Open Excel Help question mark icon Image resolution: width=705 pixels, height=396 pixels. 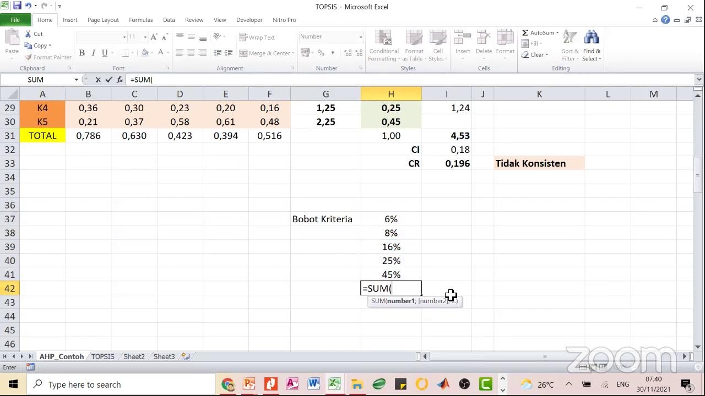pos(665,20)
